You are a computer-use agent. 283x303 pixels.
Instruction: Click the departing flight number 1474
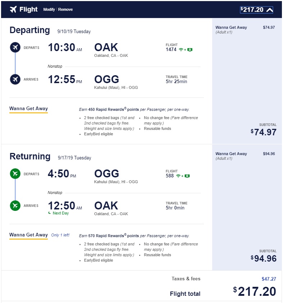tap(171, 50)
